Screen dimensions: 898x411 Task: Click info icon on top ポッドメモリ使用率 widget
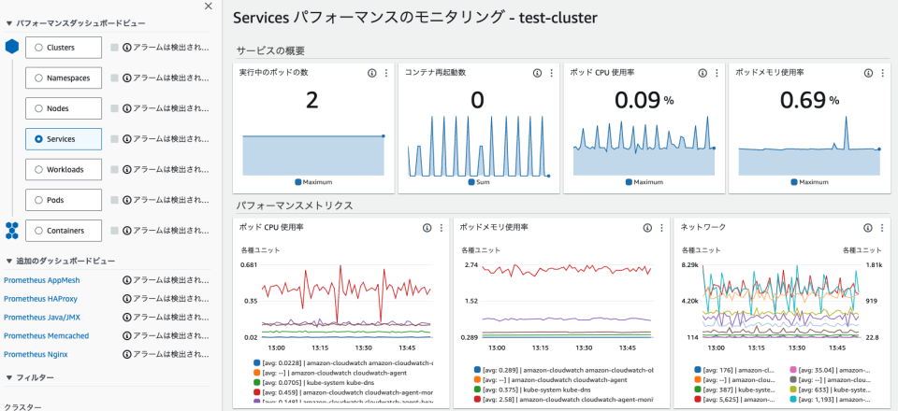click(x=868, y=73)
